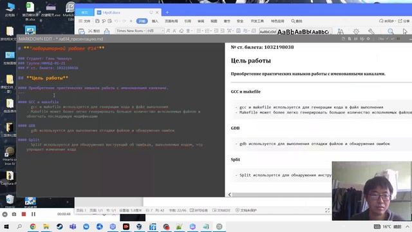Open VK app from the taskbar

(x=86, y=226)
